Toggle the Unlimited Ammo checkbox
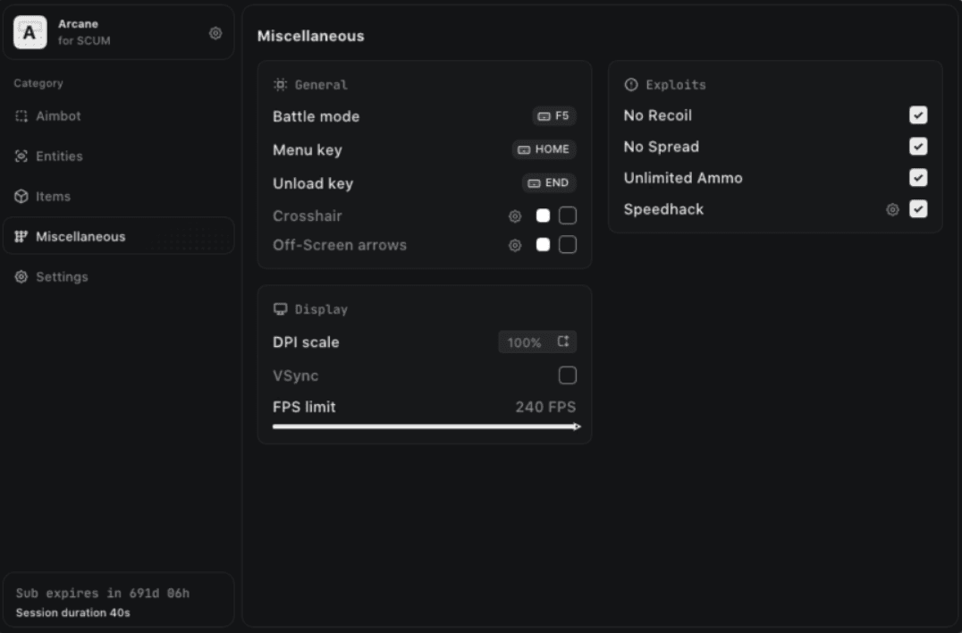The height and width of the screenshot is (633, 962). click(918, 178)
